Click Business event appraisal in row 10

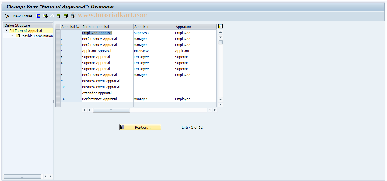click(x=108, y=87)
